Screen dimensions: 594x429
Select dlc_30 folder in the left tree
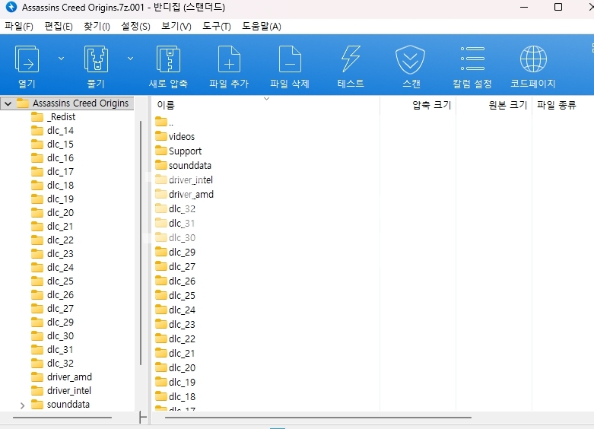(x=52, y=335)
